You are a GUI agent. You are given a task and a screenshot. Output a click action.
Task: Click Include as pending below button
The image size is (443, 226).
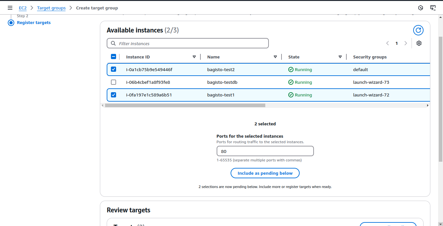pyautogui.click(x=265, y=173)
